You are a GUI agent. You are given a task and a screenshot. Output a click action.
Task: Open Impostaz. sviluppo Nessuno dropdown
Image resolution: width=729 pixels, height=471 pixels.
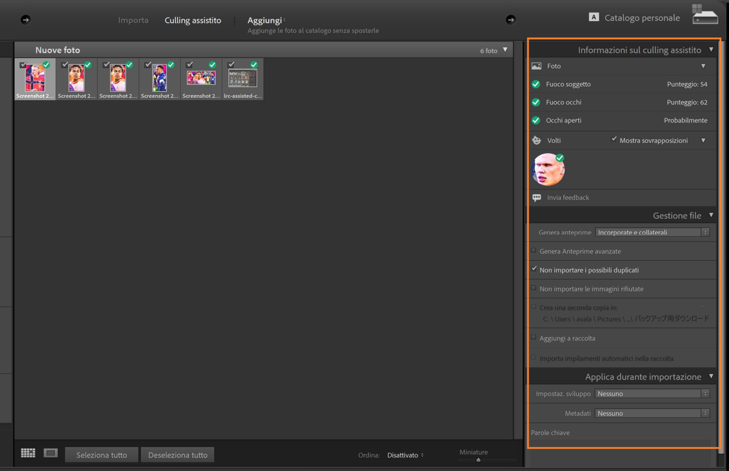click(652, 394)
